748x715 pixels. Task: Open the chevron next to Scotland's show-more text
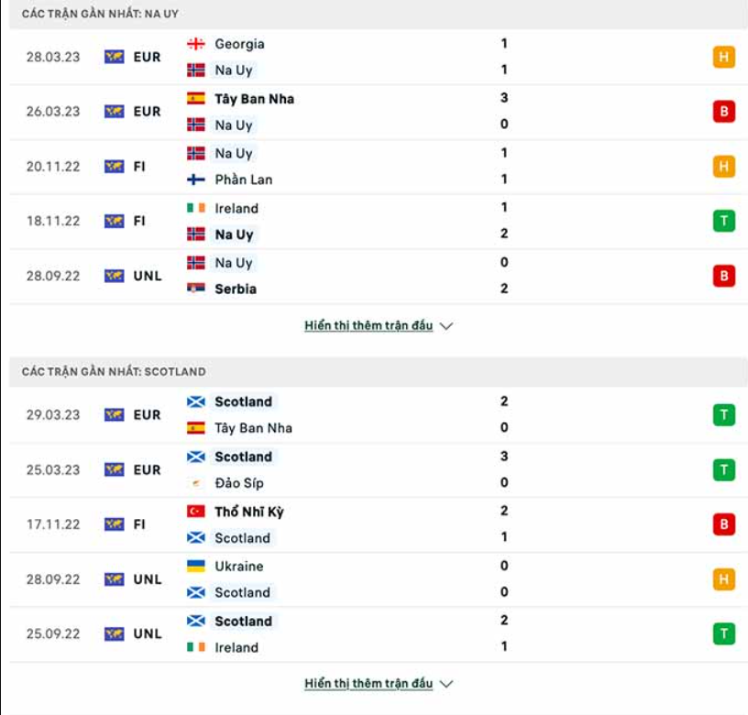pyautogui.click(x=445, y=683)
